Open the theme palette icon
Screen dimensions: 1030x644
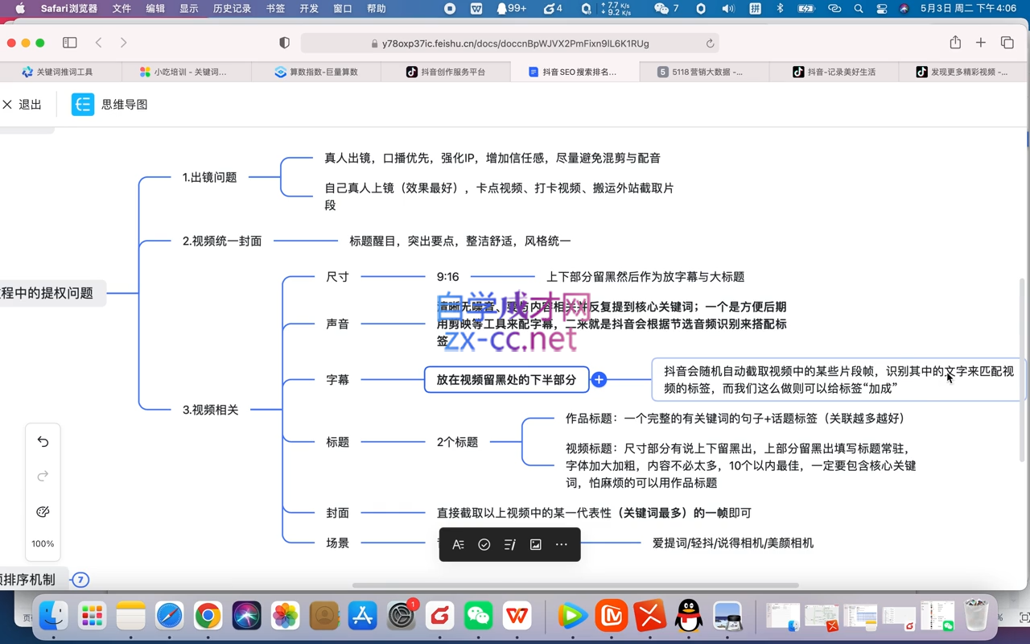43,512
